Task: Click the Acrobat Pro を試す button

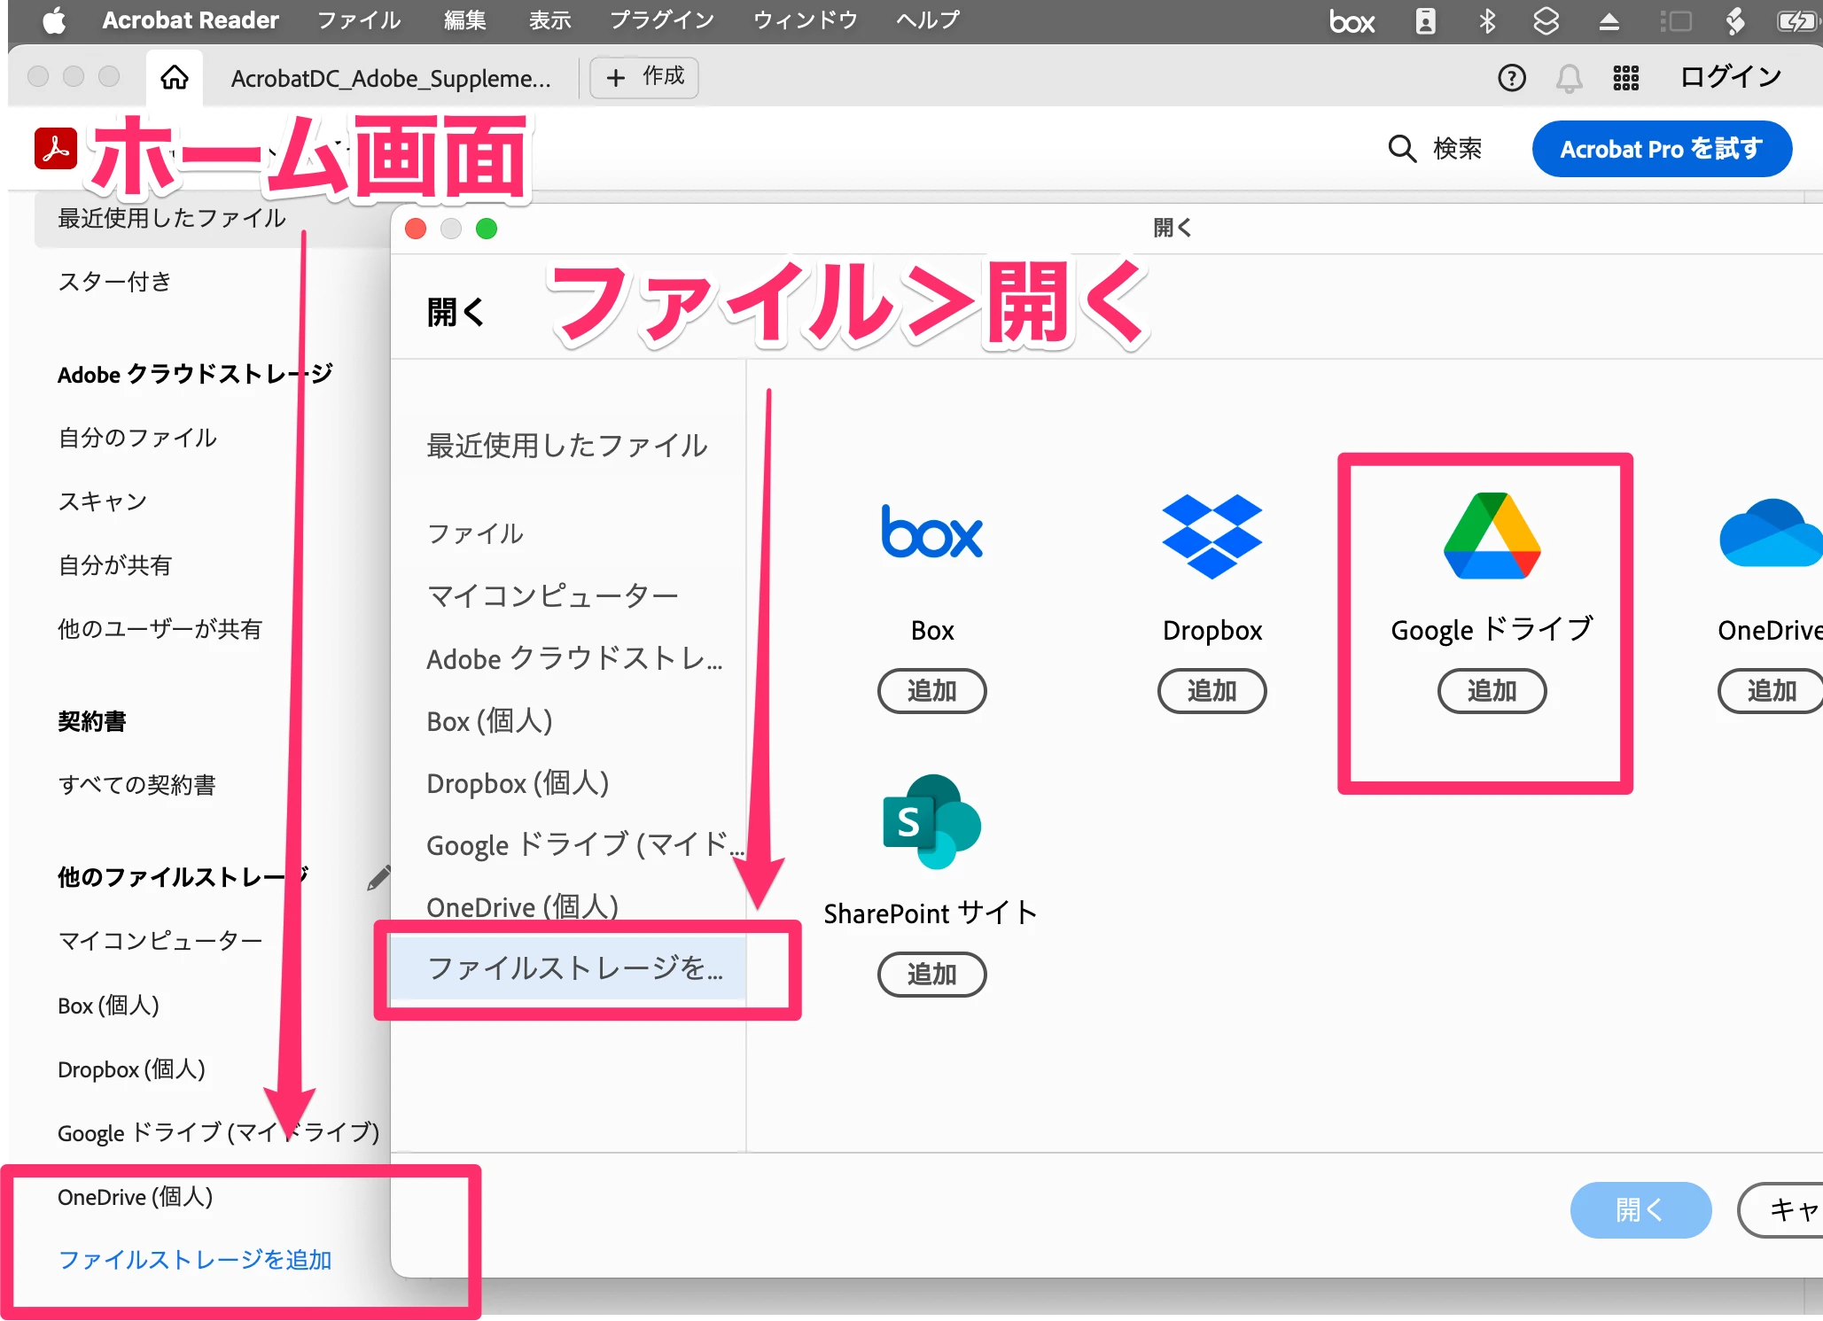Action: pos(1661,149)
